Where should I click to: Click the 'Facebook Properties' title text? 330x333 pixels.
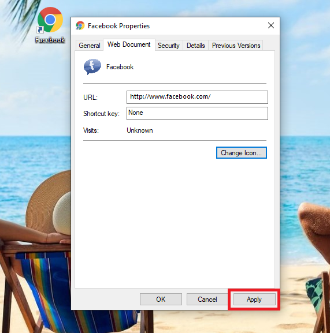pos(118,26)
